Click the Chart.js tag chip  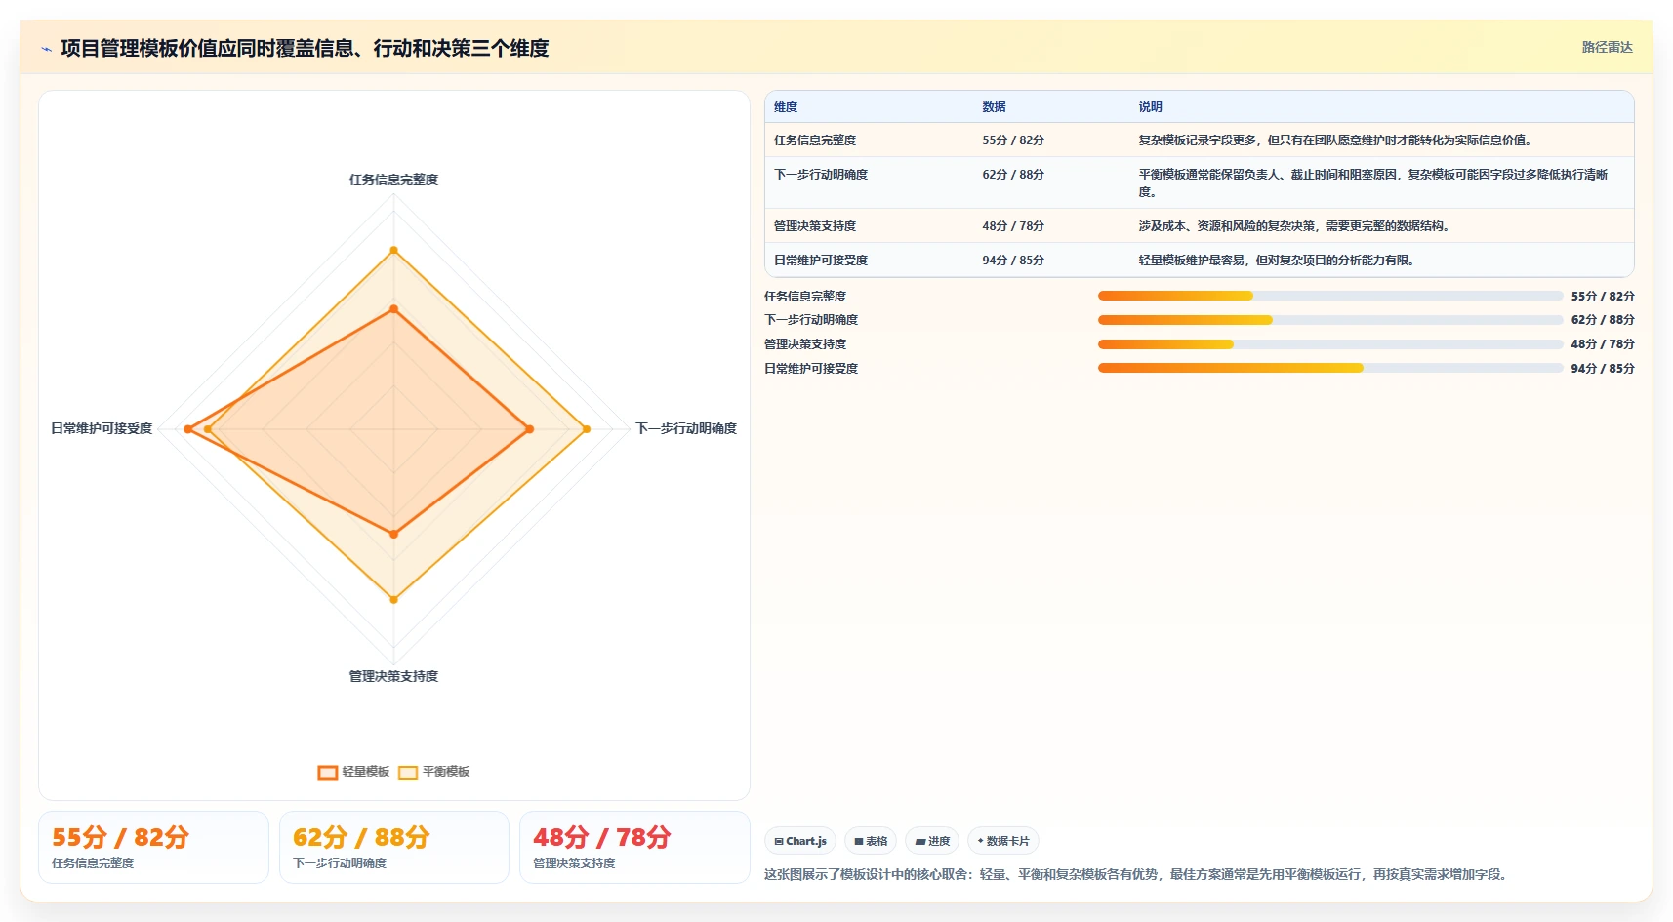pos(800,841)
